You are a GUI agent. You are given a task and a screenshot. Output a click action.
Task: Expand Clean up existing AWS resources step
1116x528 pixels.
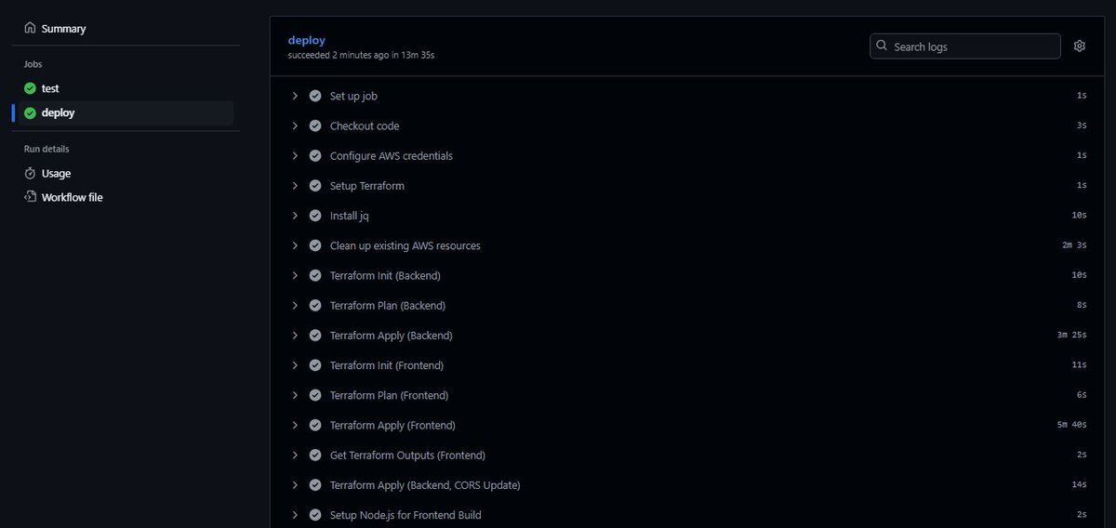coord(295,245)
